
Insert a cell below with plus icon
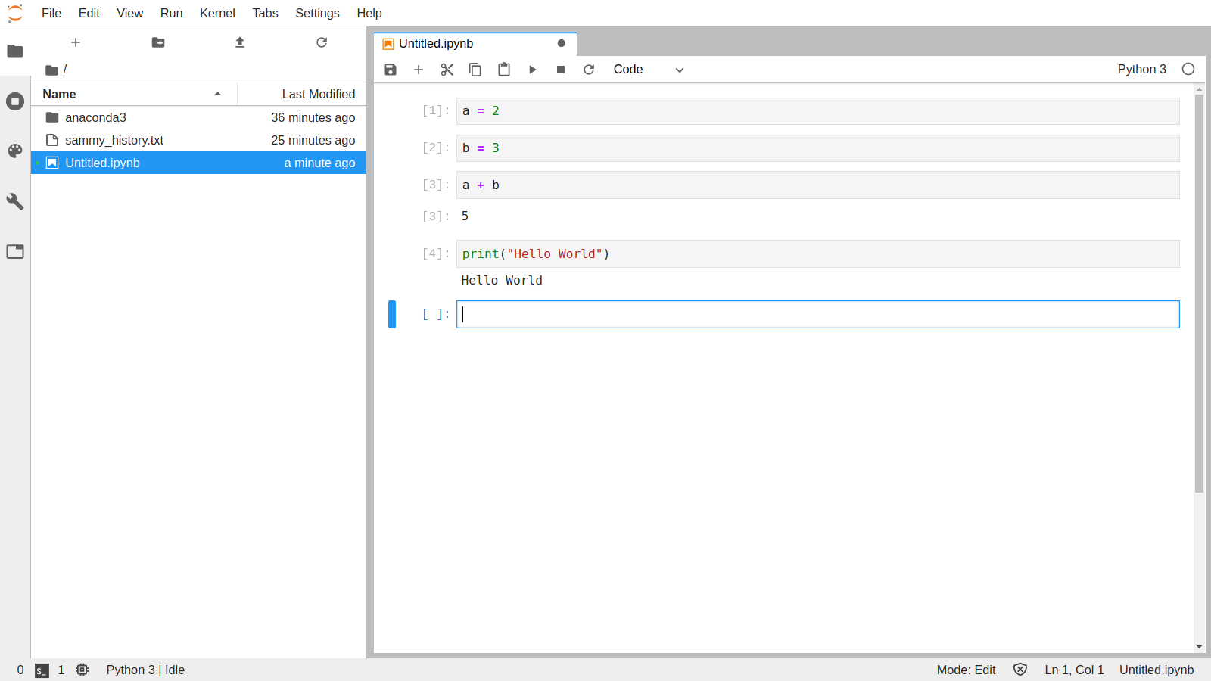pos(419,70)
